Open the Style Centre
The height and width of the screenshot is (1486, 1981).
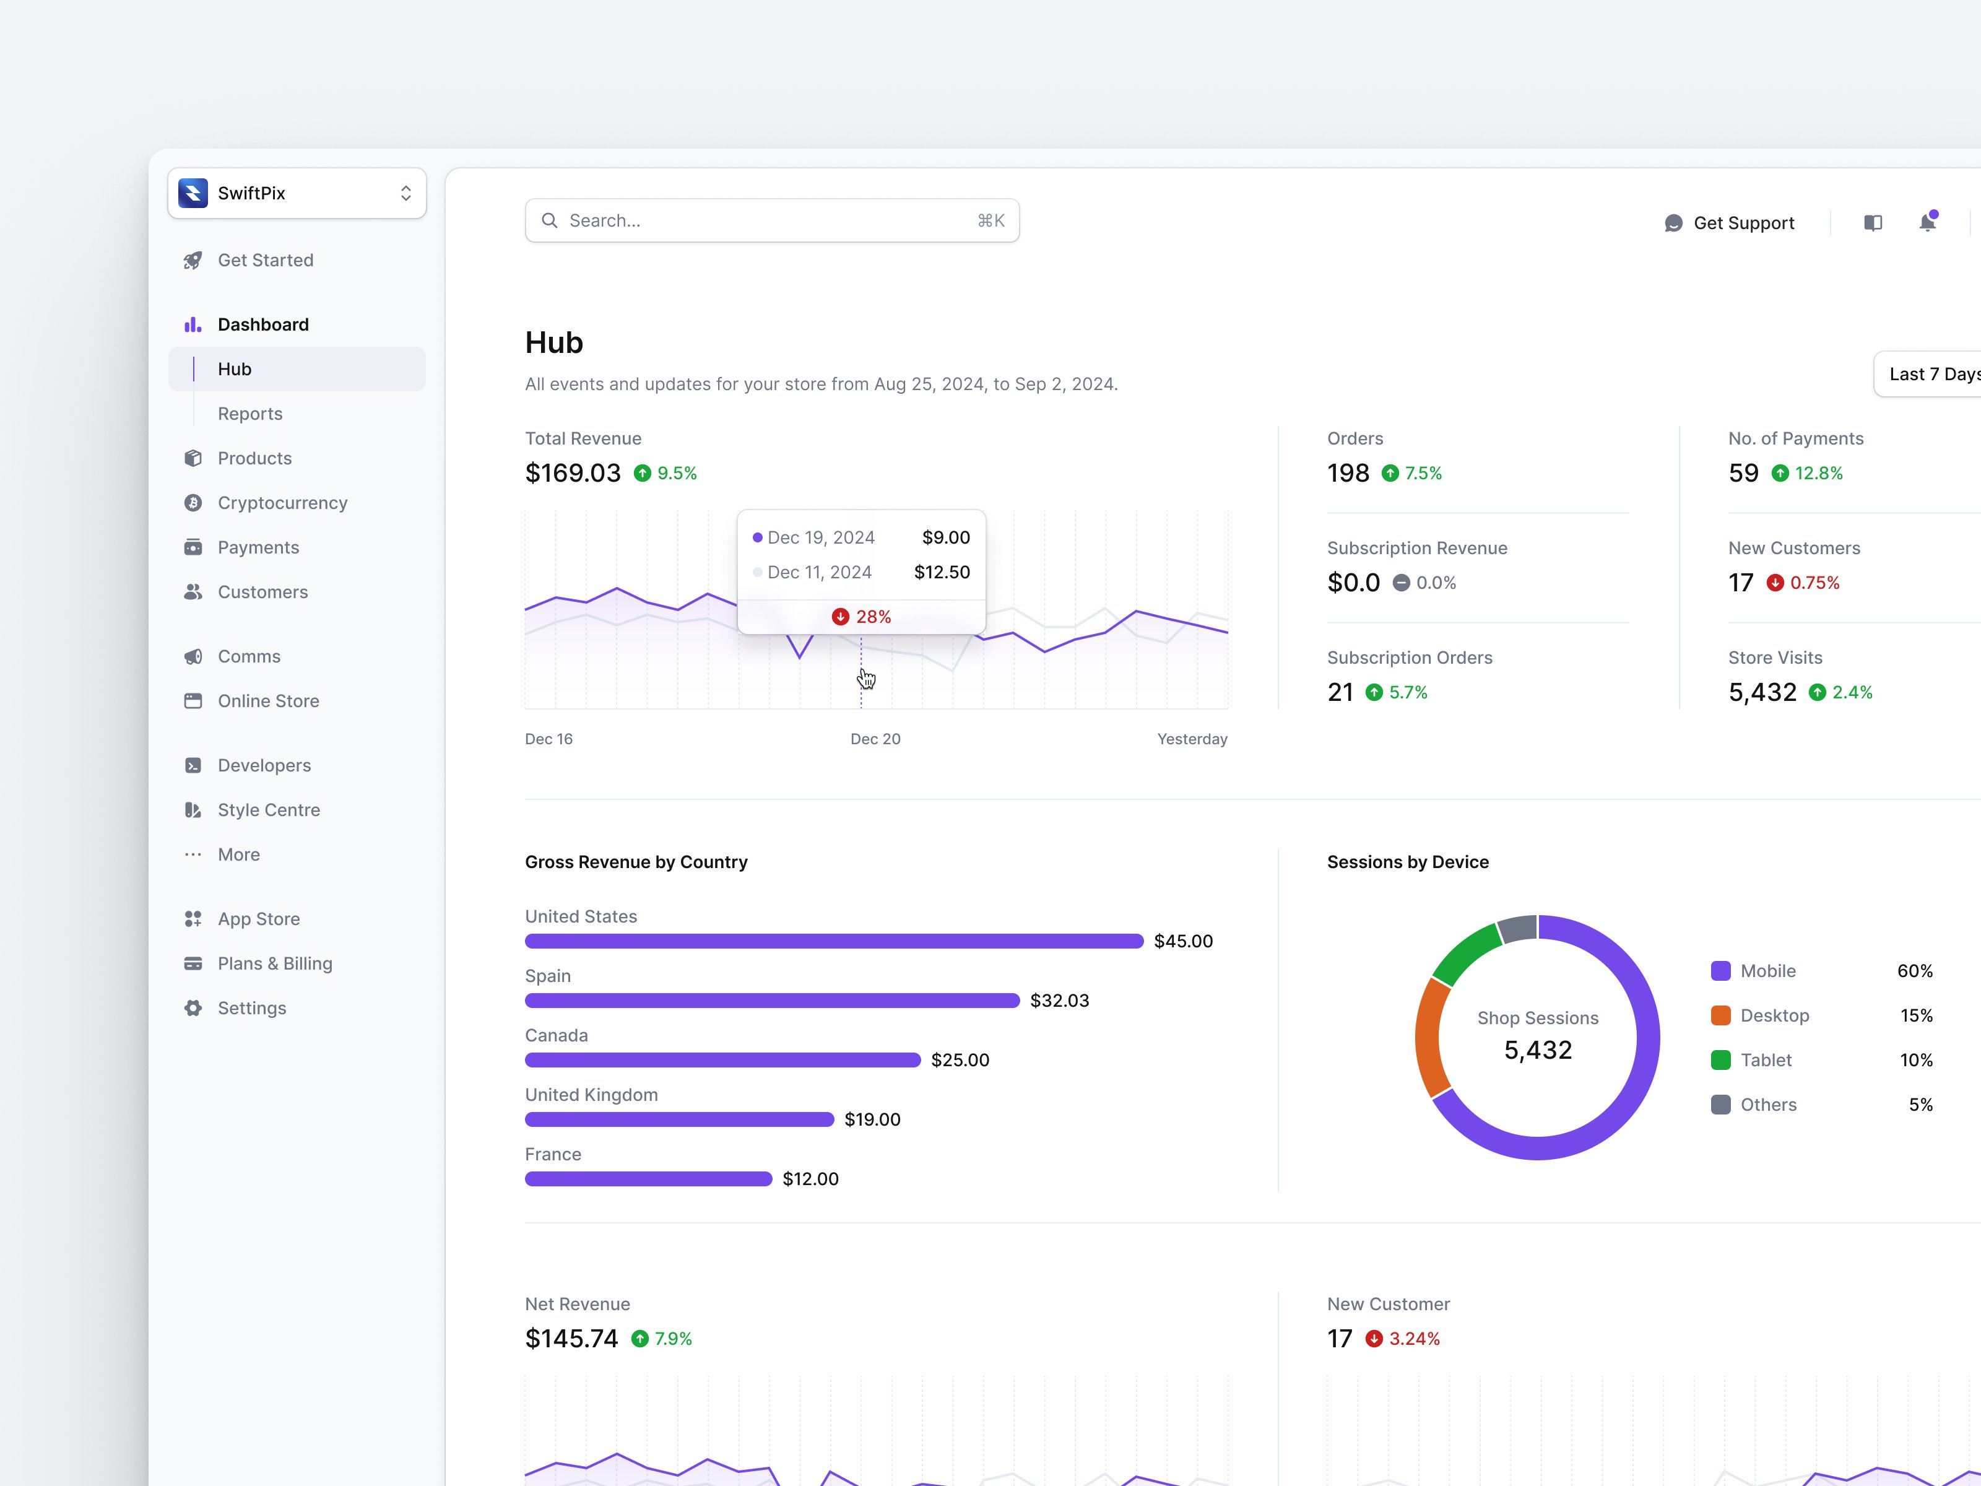pos(269,810)
